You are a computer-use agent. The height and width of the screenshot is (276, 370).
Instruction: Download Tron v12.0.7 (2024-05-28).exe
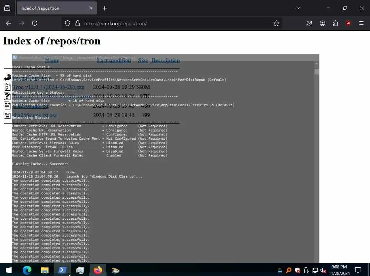(48, 87)
